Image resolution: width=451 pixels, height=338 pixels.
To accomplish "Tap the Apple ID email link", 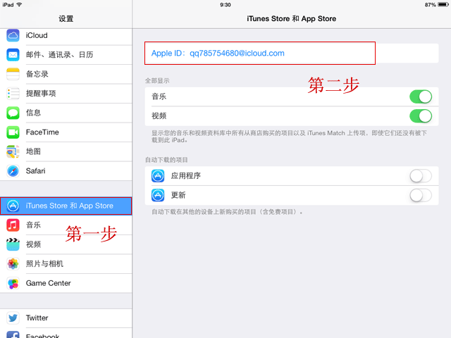I will [218, 54].
